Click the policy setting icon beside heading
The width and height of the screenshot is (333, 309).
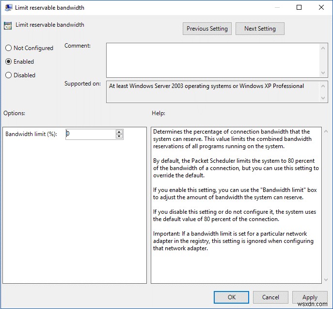pyautogui.click(x=8, y=26)
